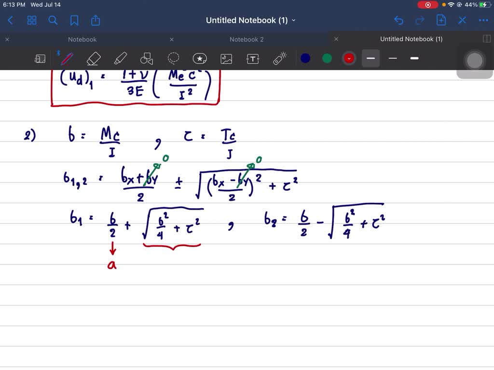The height and width of the screenshot is (370, 494).
Task: Open the red pen color options chevron
Action: click(348, 58)
